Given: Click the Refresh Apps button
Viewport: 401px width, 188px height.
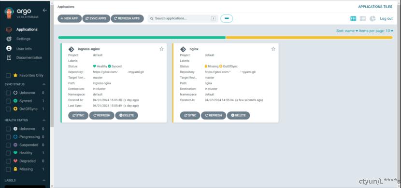Looking at the screenshot, I should [127, 19].
